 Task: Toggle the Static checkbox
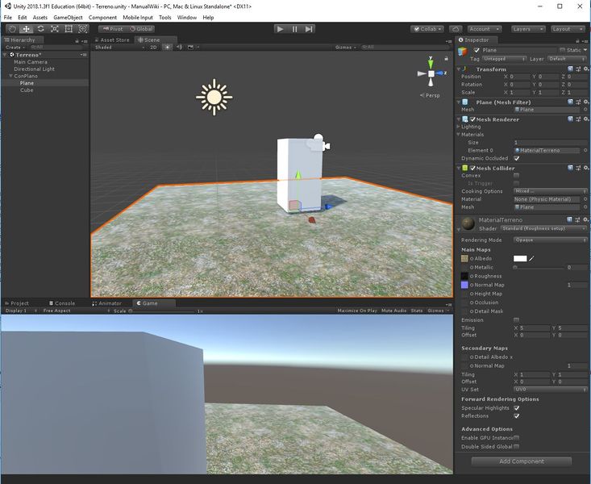pos(562,50)
